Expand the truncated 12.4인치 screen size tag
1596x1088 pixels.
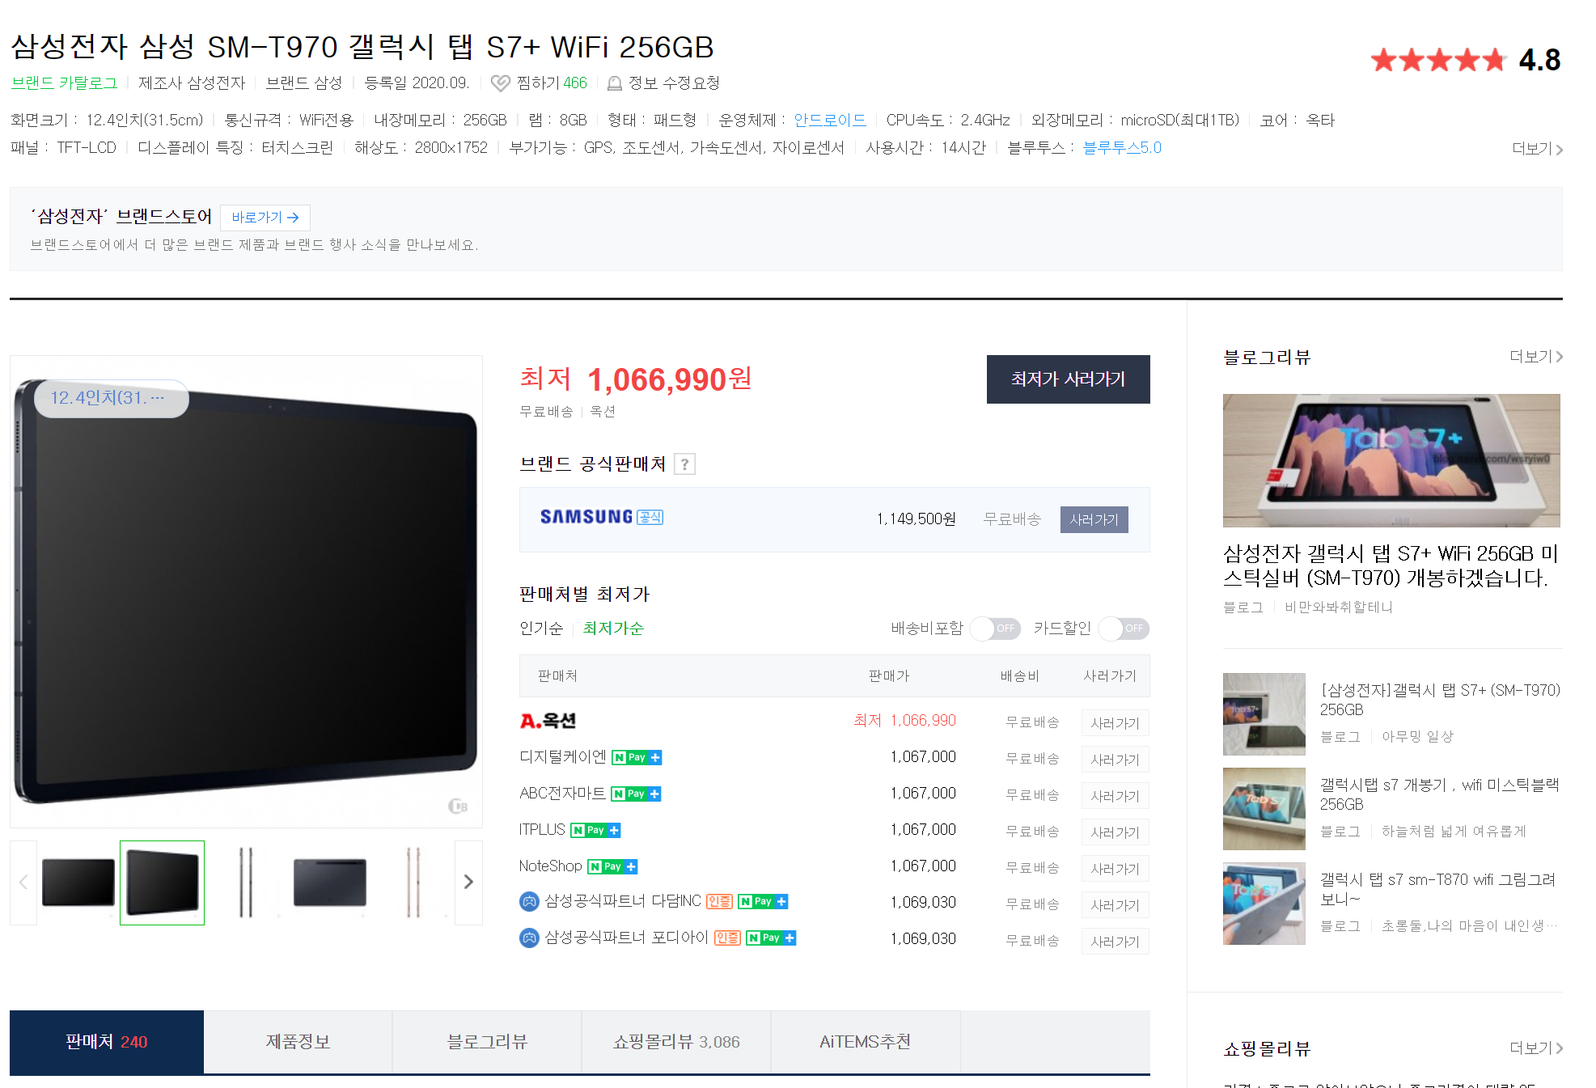[111, 398]
